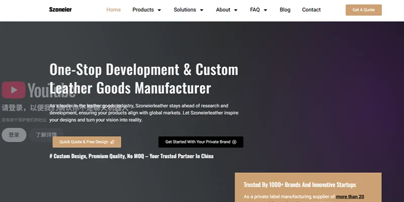The width and height of the screenshot is (404, 202).
Task: Expand the Products dropdown arrow
Action: coord(159,10)
